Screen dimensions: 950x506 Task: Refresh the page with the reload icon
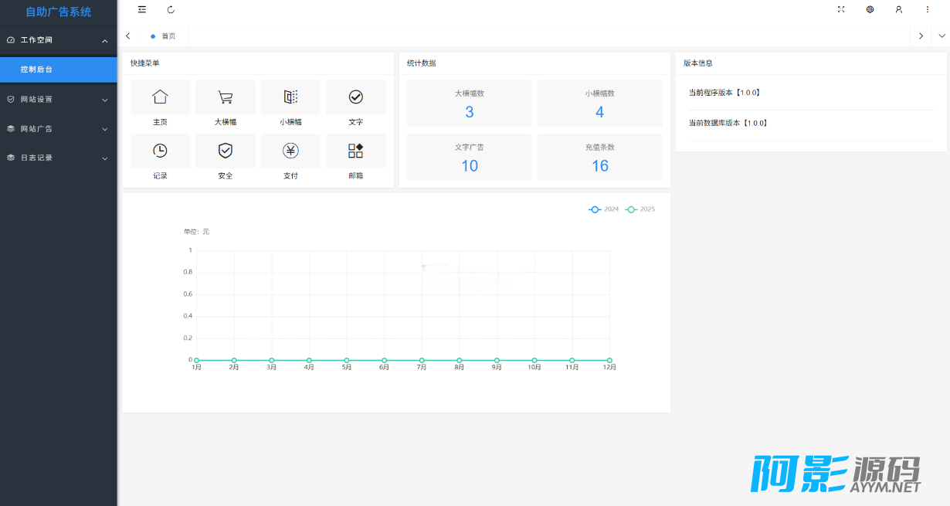click(x=171, y=9)
